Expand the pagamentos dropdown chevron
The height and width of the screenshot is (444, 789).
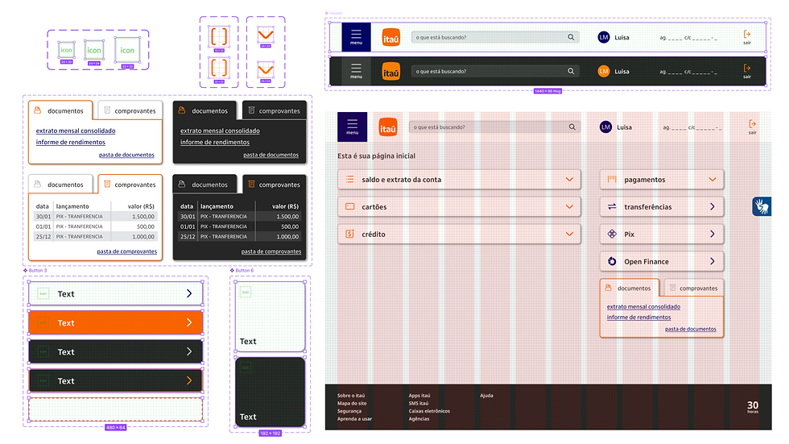point(712,179)
